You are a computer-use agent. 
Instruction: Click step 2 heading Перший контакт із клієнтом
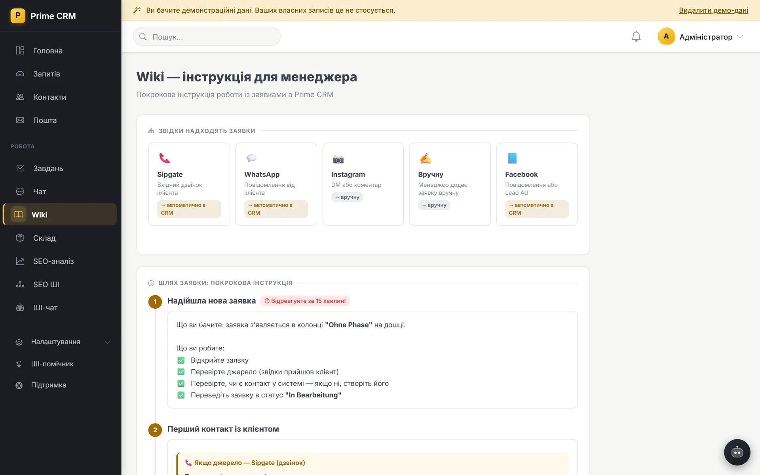coord(223,429)
